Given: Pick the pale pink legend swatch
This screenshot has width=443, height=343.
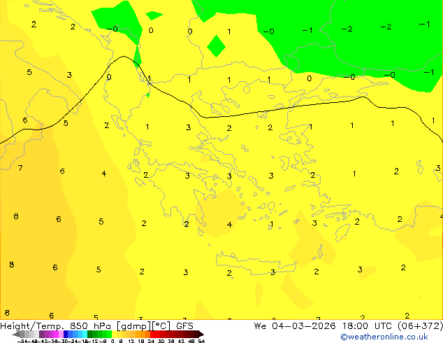Looking at the screenshot, I should pos(61,334).
